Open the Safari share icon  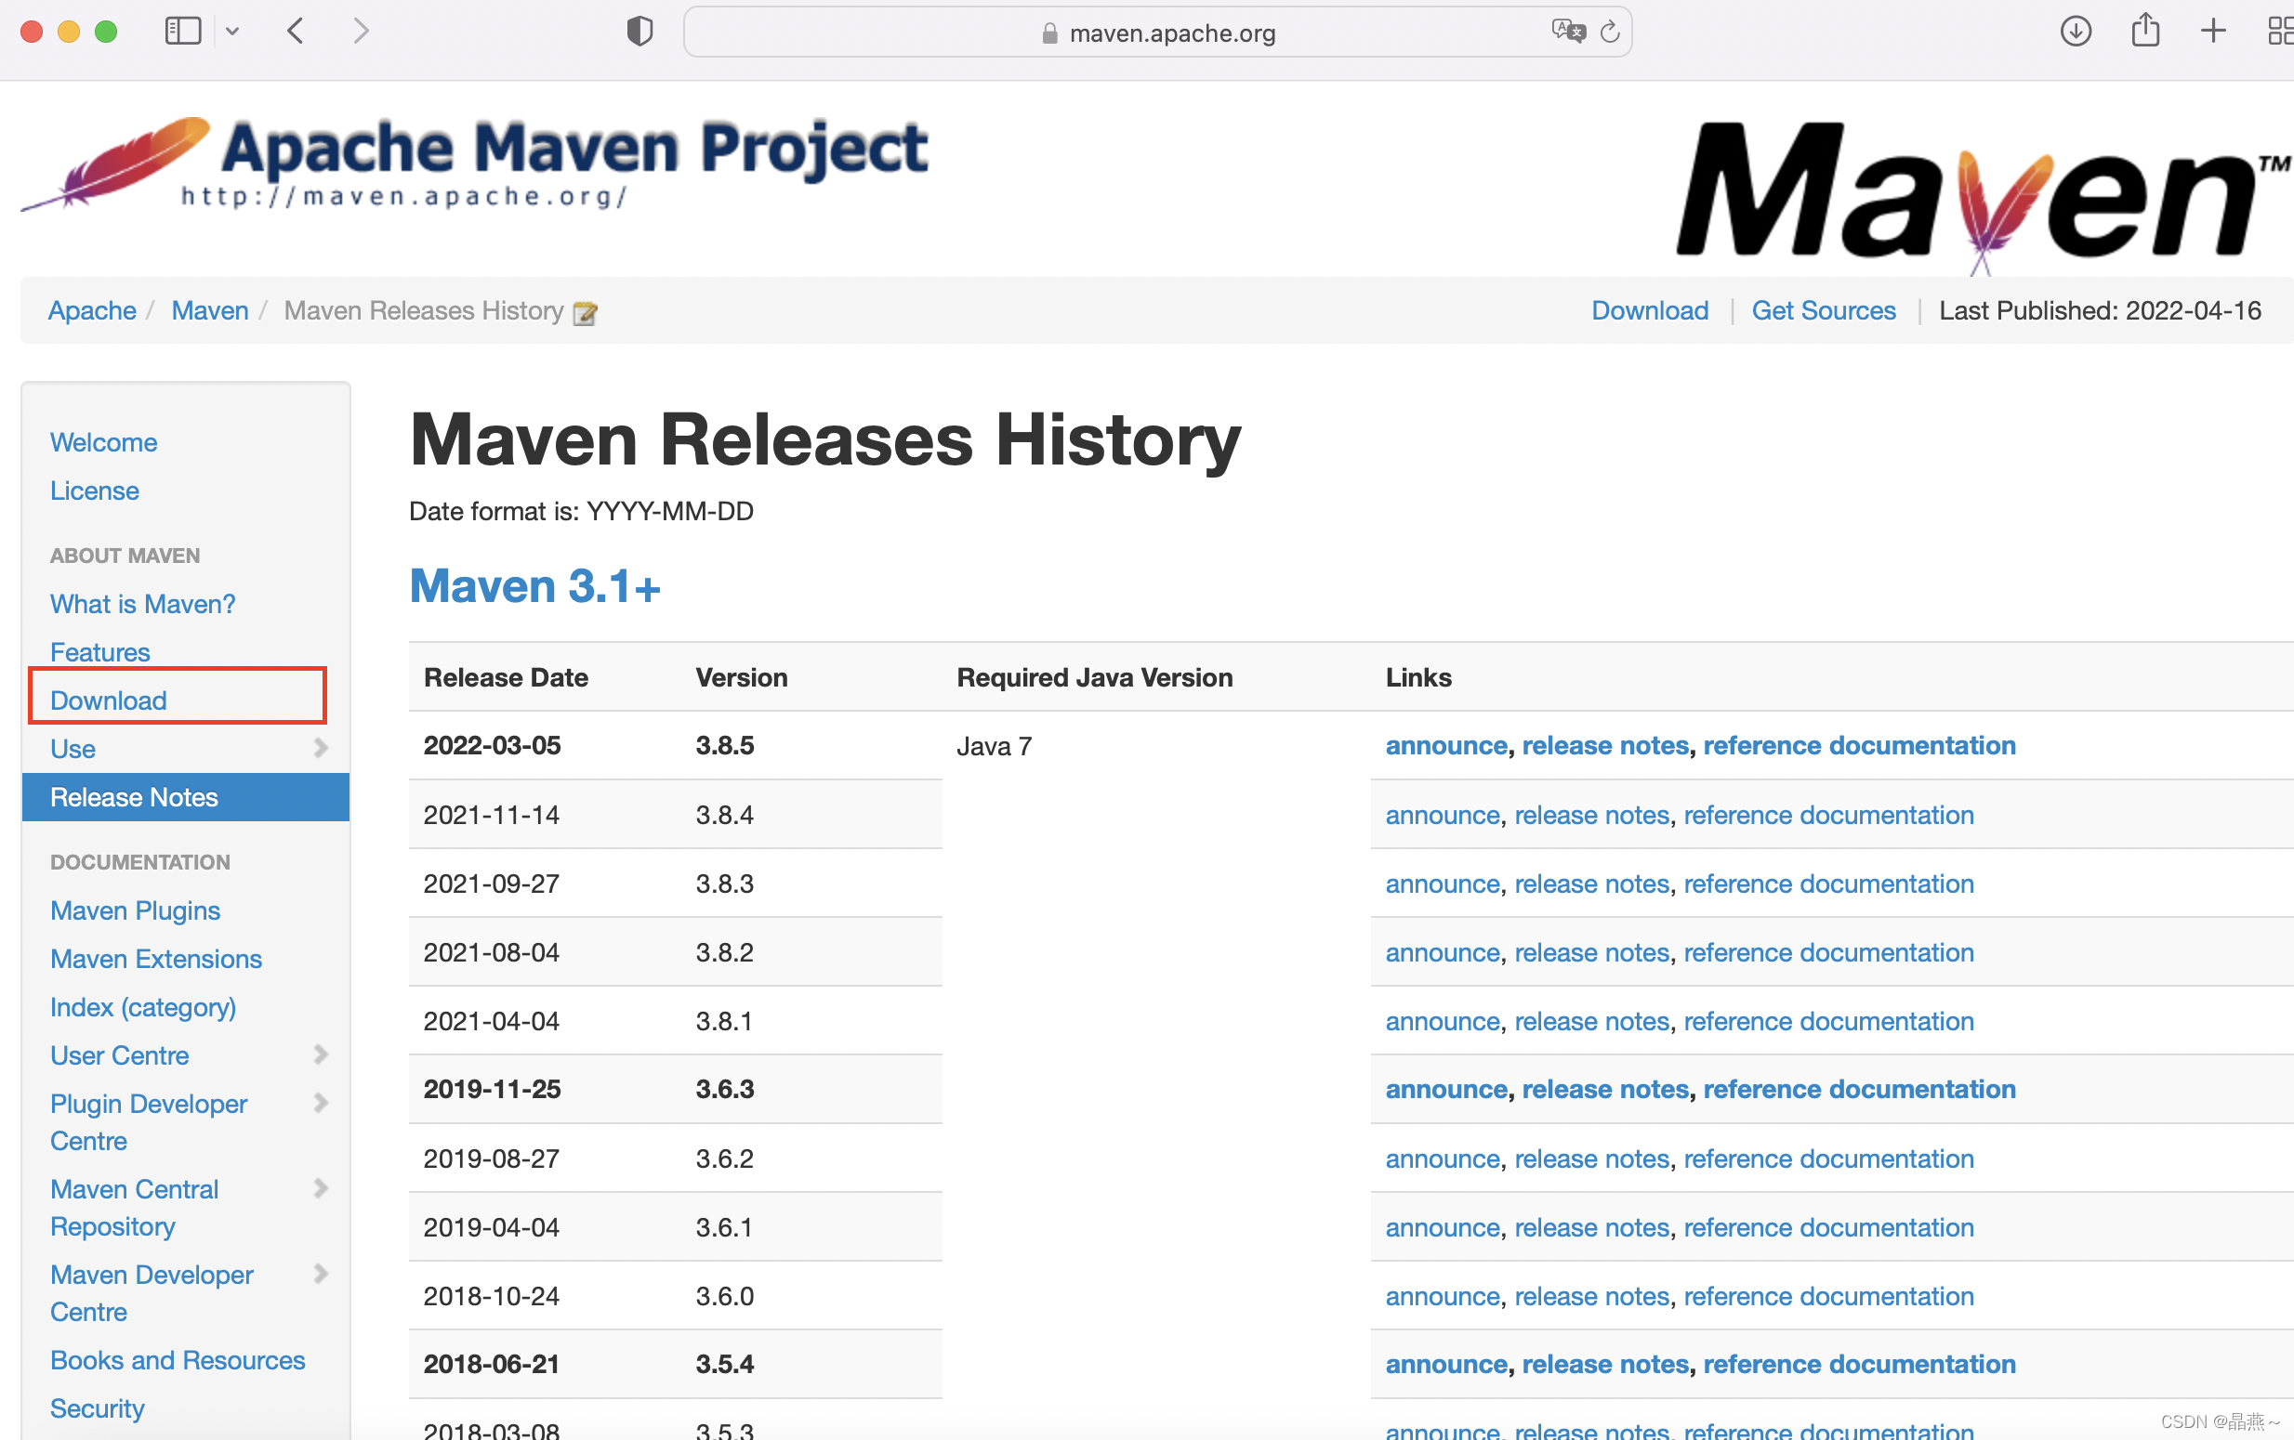(2144, 31)
